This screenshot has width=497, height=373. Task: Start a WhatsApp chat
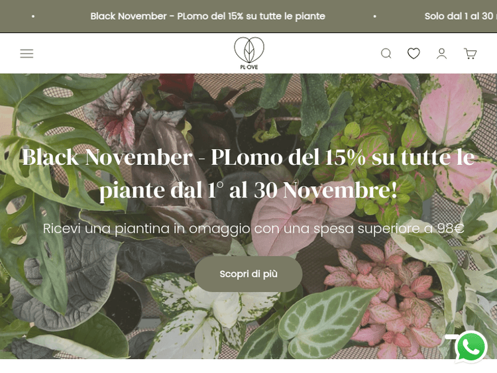click(470, 346)
